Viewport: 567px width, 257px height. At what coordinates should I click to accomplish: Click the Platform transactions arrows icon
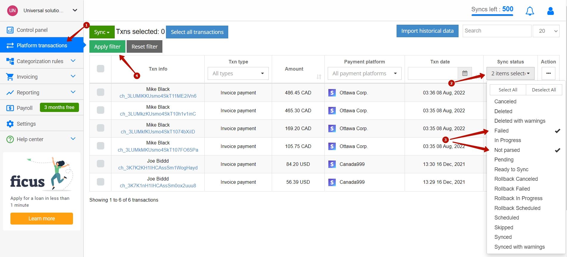[10, 46]
